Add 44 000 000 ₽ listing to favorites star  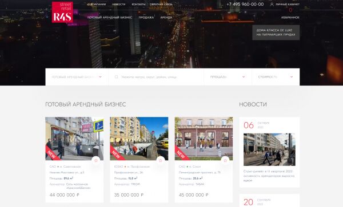click(96, 161)
